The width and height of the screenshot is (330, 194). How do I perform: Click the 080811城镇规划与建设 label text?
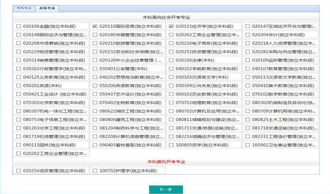click(x=207, y=120)
